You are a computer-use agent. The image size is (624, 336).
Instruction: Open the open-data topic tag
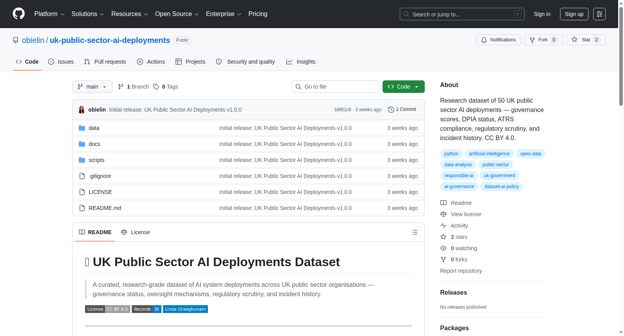point(531,154)
